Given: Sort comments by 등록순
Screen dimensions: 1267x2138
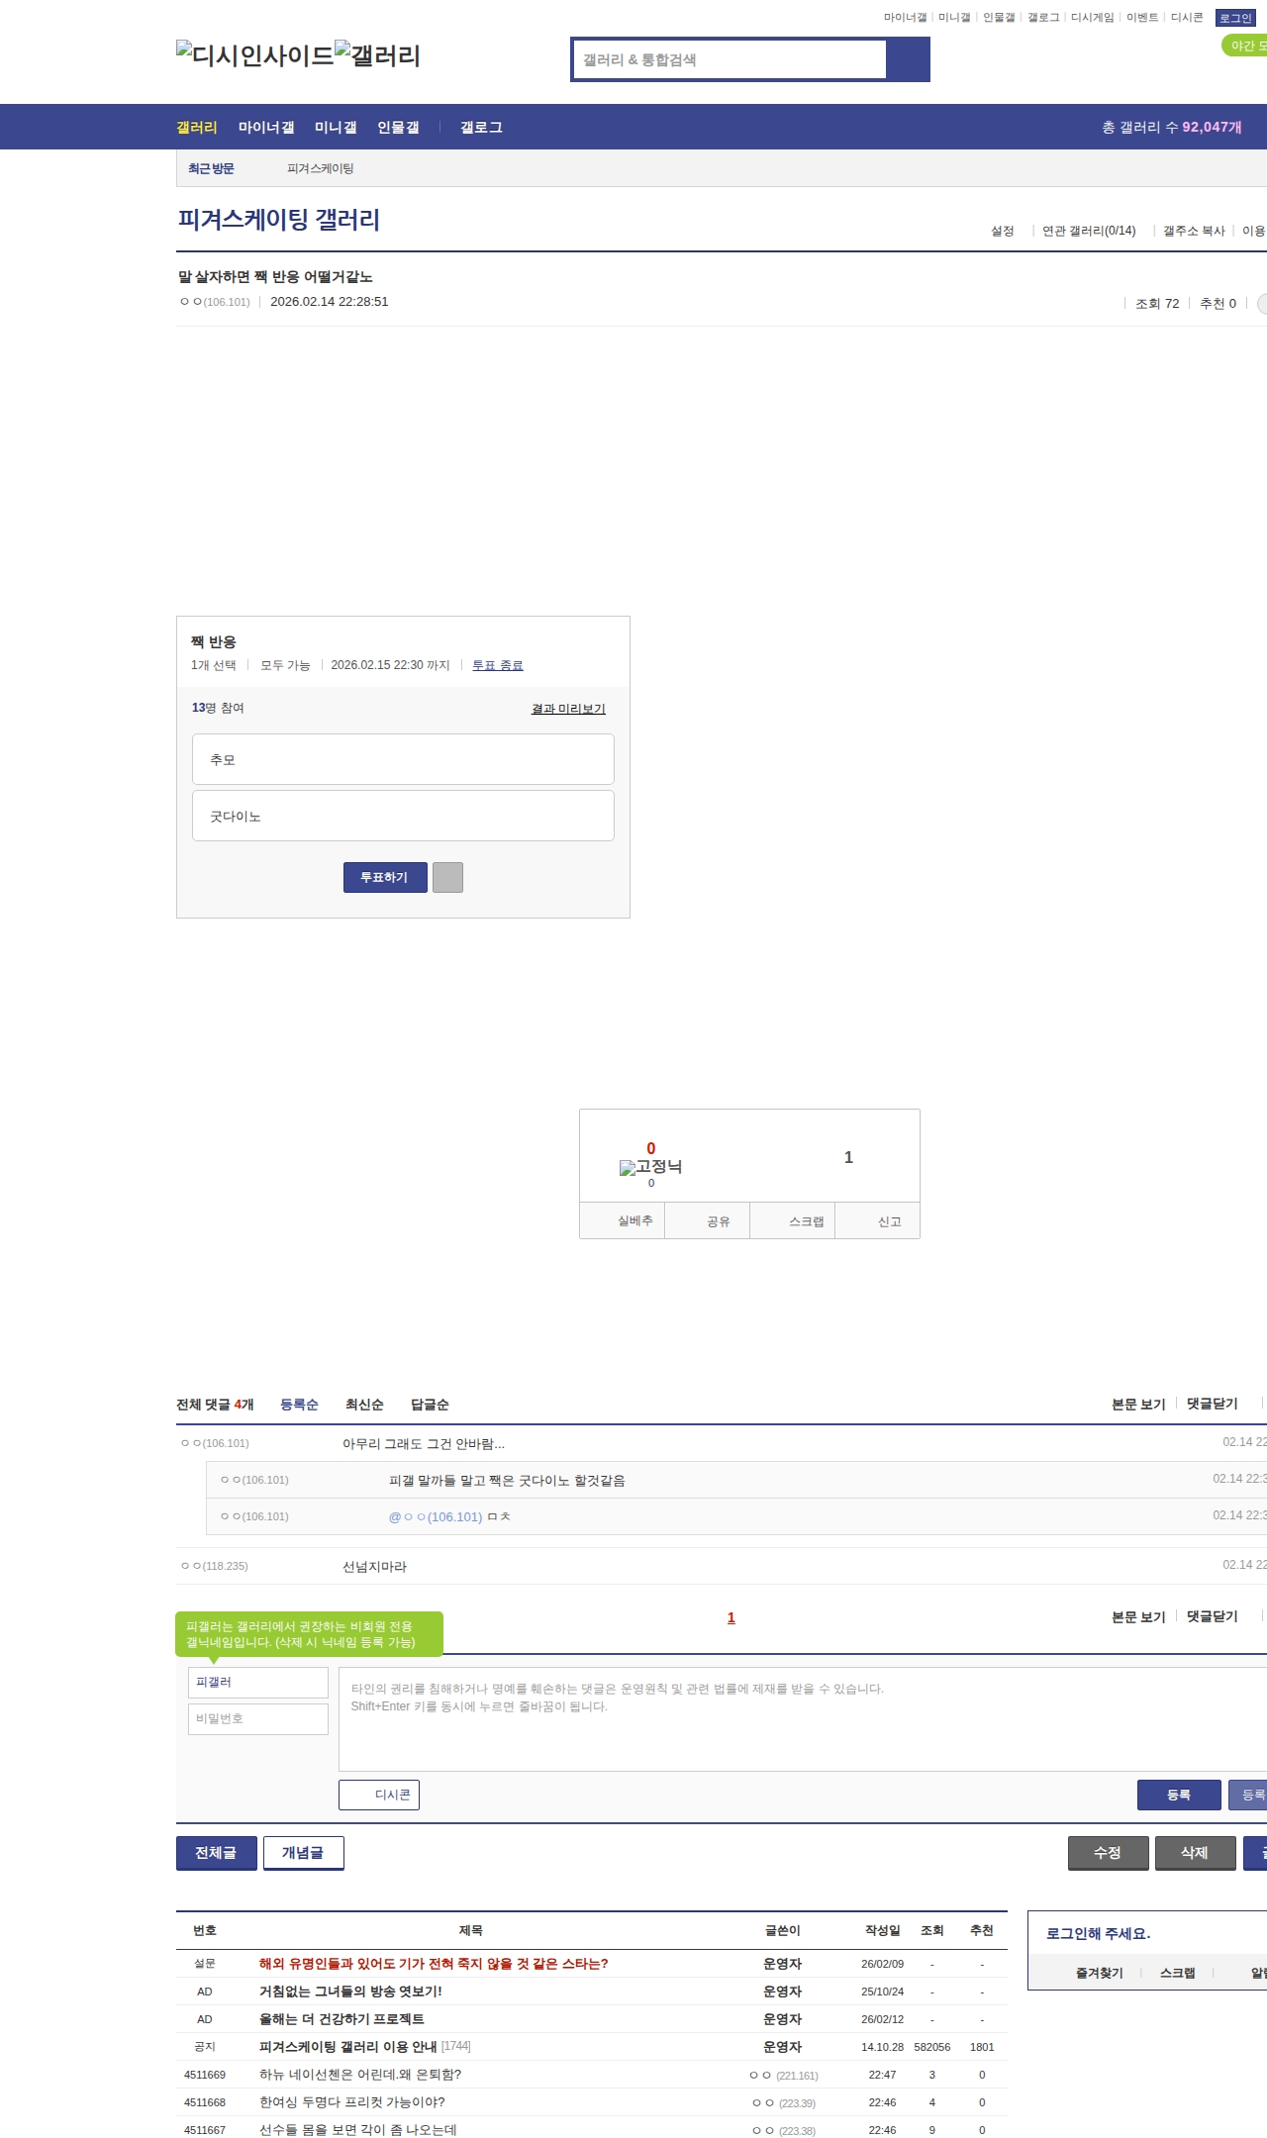Looking at the screenshot, I should (x=299, y=1405).
